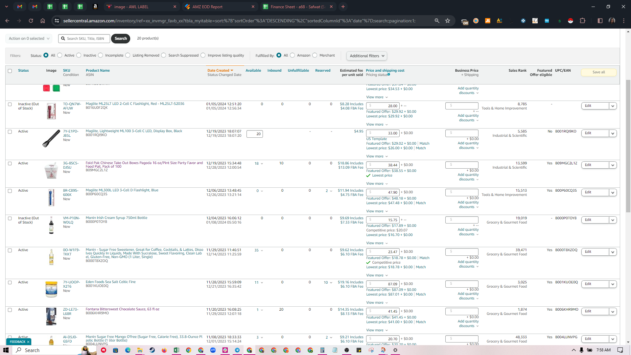The image size is (631, 355).
Task: Go back to the previous page
Action: coord(7,21)
